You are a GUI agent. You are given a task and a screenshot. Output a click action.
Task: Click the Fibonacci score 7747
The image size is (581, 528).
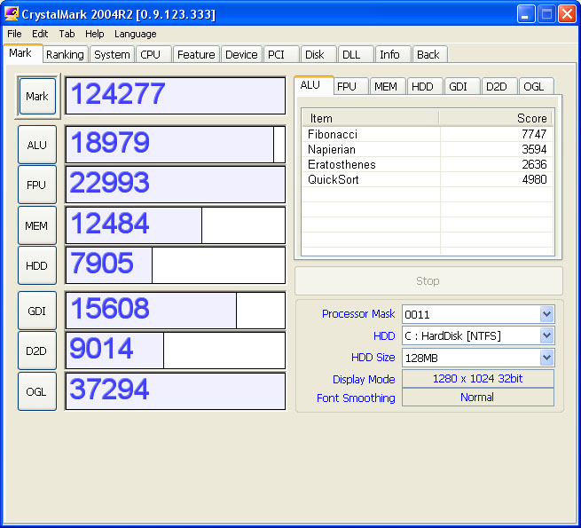(534, 134)
